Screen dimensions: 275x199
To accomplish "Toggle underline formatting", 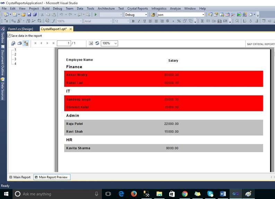I will (x=145, y=21).
